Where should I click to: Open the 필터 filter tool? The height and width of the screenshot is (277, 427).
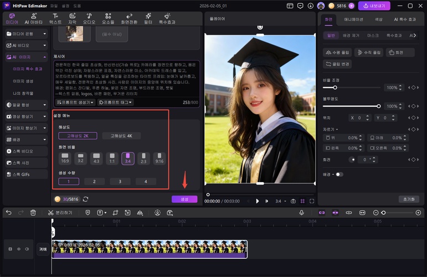148,18
